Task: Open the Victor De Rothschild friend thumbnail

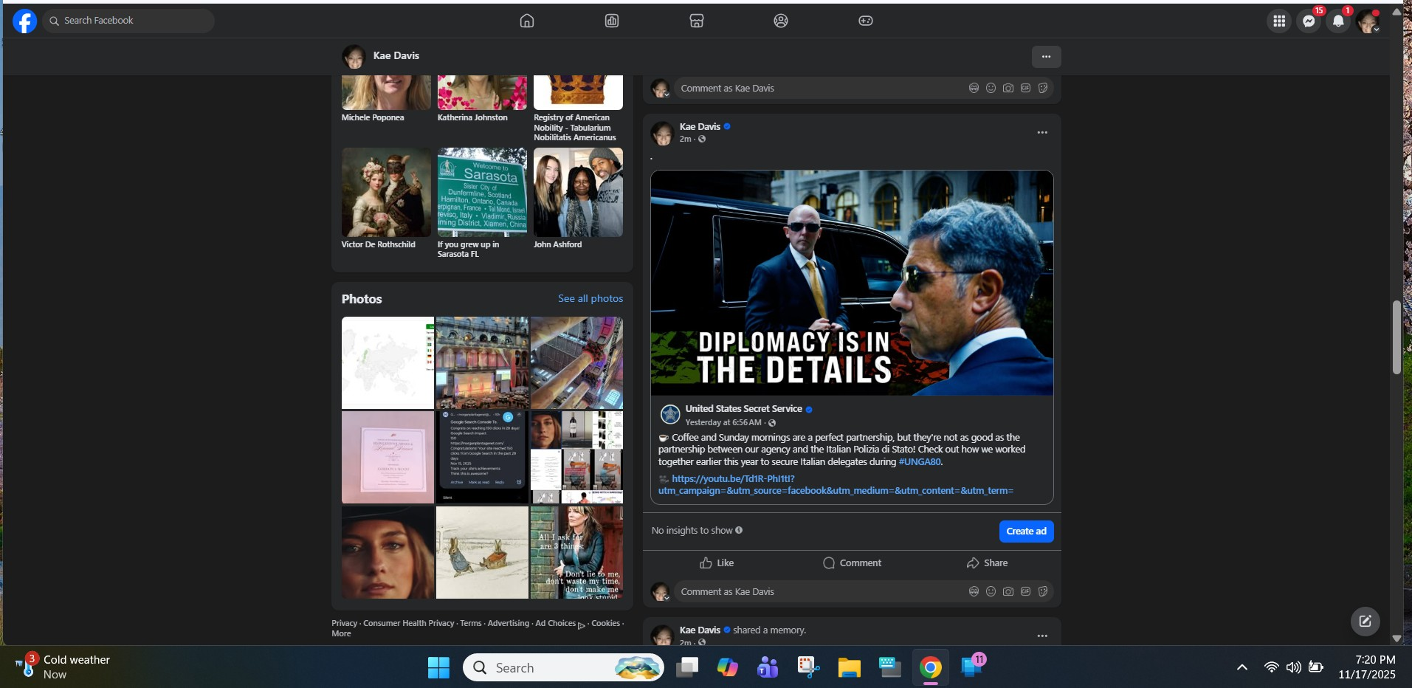Action: (x=386, y=193)
